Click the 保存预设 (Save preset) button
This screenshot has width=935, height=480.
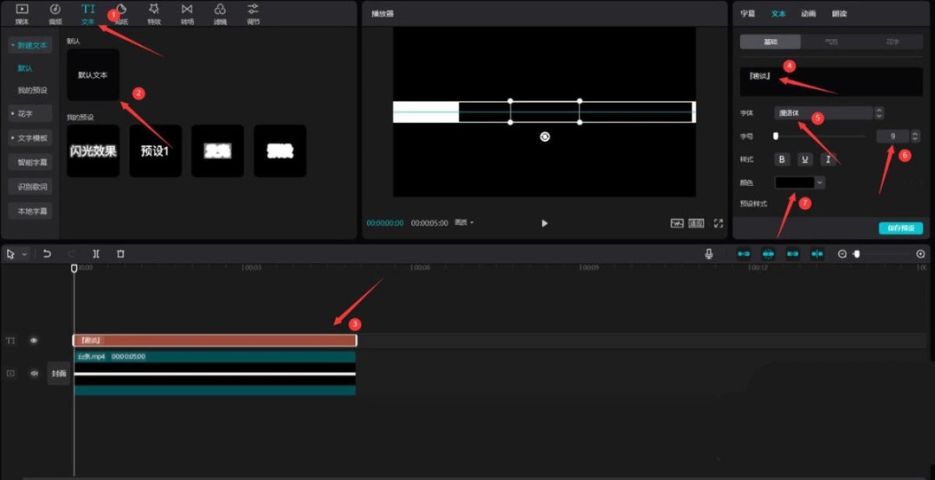pyautogui.click(x=900, y=228)
